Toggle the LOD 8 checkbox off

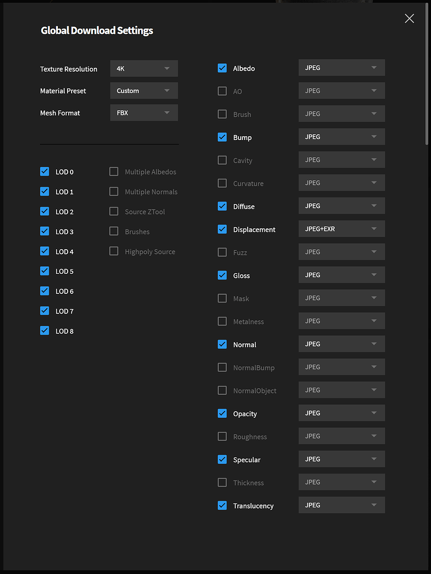pyautogui.click(x=45, y=331)
